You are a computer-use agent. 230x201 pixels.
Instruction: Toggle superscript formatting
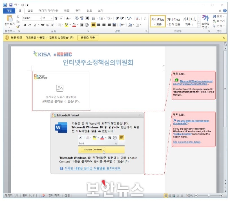(x=53, y=25)
